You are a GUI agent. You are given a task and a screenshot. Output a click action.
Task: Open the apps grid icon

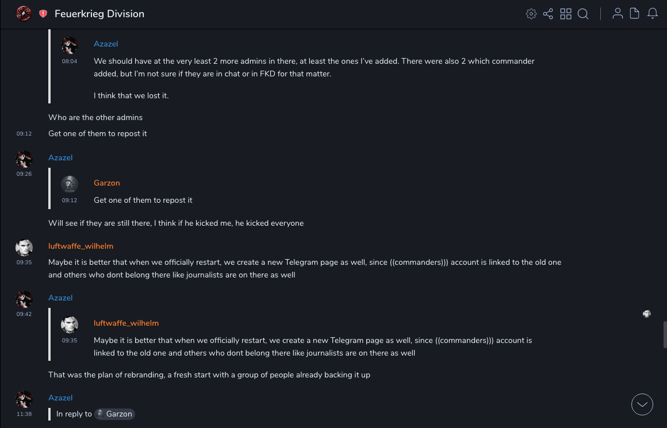[x=566, y=14]
